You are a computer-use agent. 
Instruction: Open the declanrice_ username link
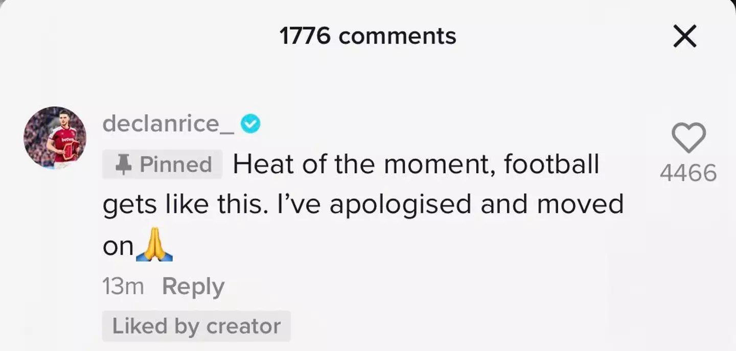[168, 124]
